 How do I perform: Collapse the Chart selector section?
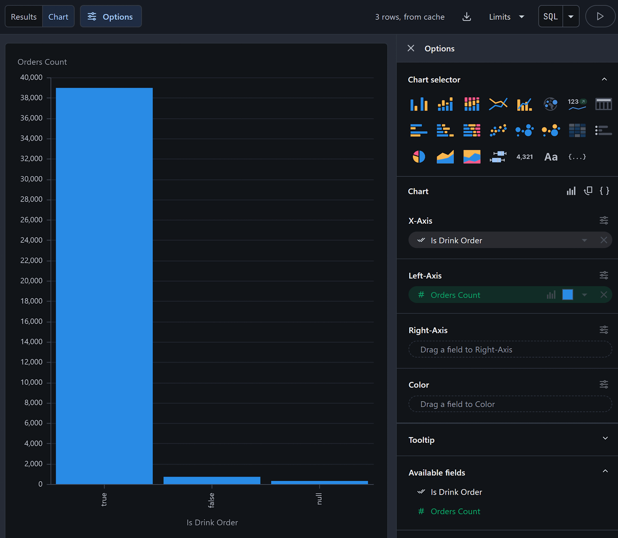tap(604, 79)
